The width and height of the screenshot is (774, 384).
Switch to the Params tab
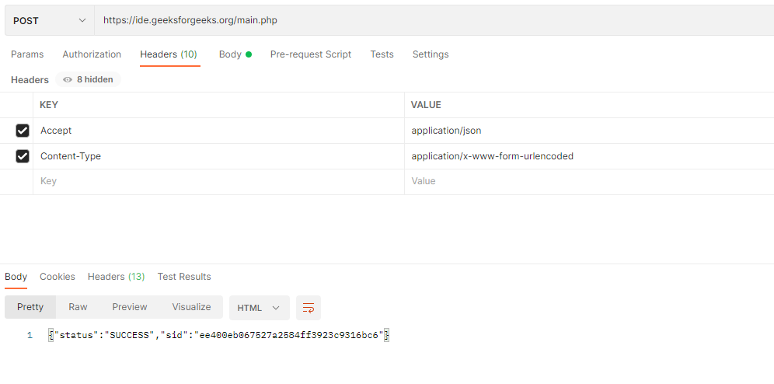[27, 54]
